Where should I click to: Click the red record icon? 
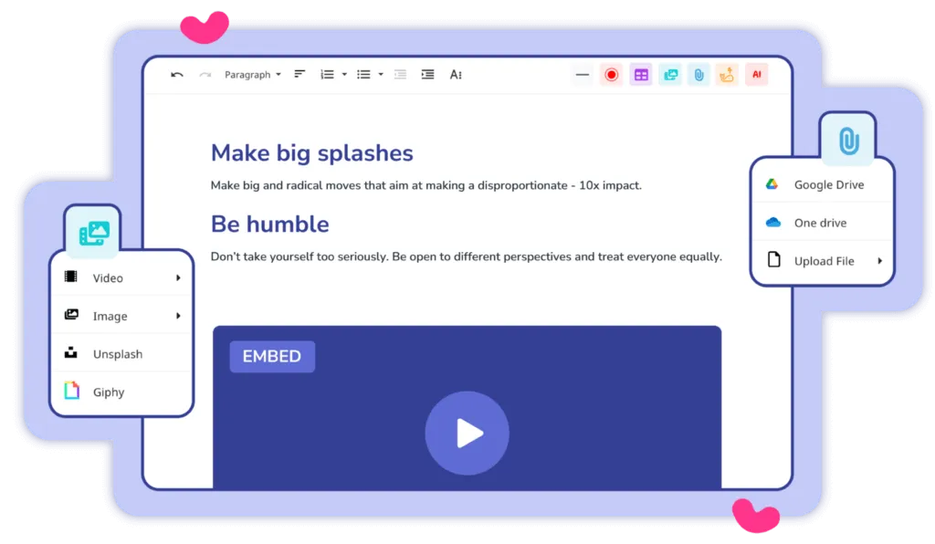(611, 75)
